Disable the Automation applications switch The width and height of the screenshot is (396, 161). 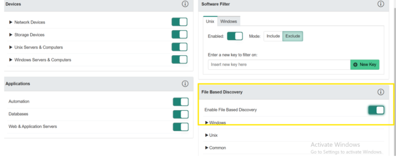pos(181,102)
